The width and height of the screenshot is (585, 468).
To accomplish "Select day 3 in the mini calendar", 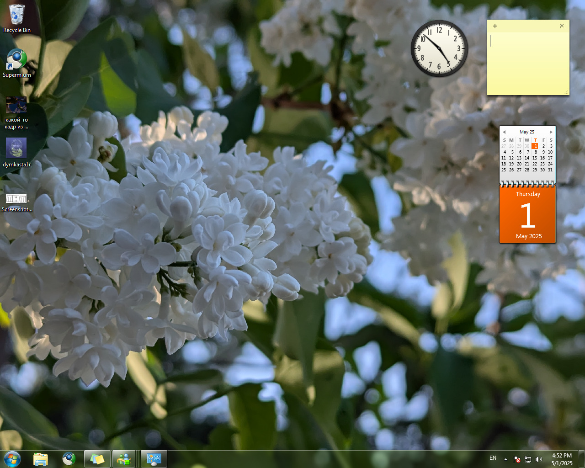I will coord(551,146).
